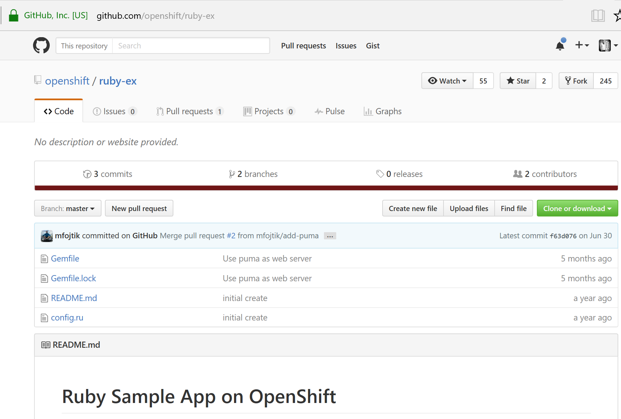Open the openshift organization link
The height and width of the screenshot is (419, 621).
(x=67, y=81)
